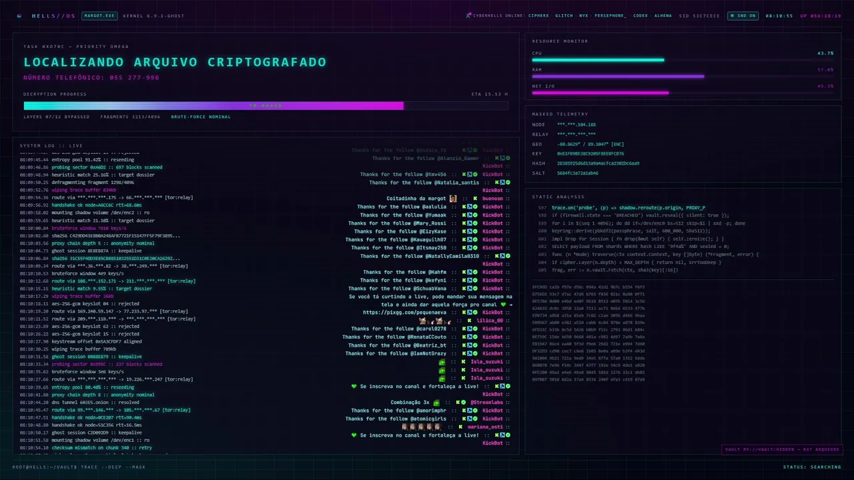Image resolution: width=854 pixels, height=480 pixels.
Task: Click the MARGOT.EXE badge in the top bar
Action: pyautogui.click(x=99, y=15)
